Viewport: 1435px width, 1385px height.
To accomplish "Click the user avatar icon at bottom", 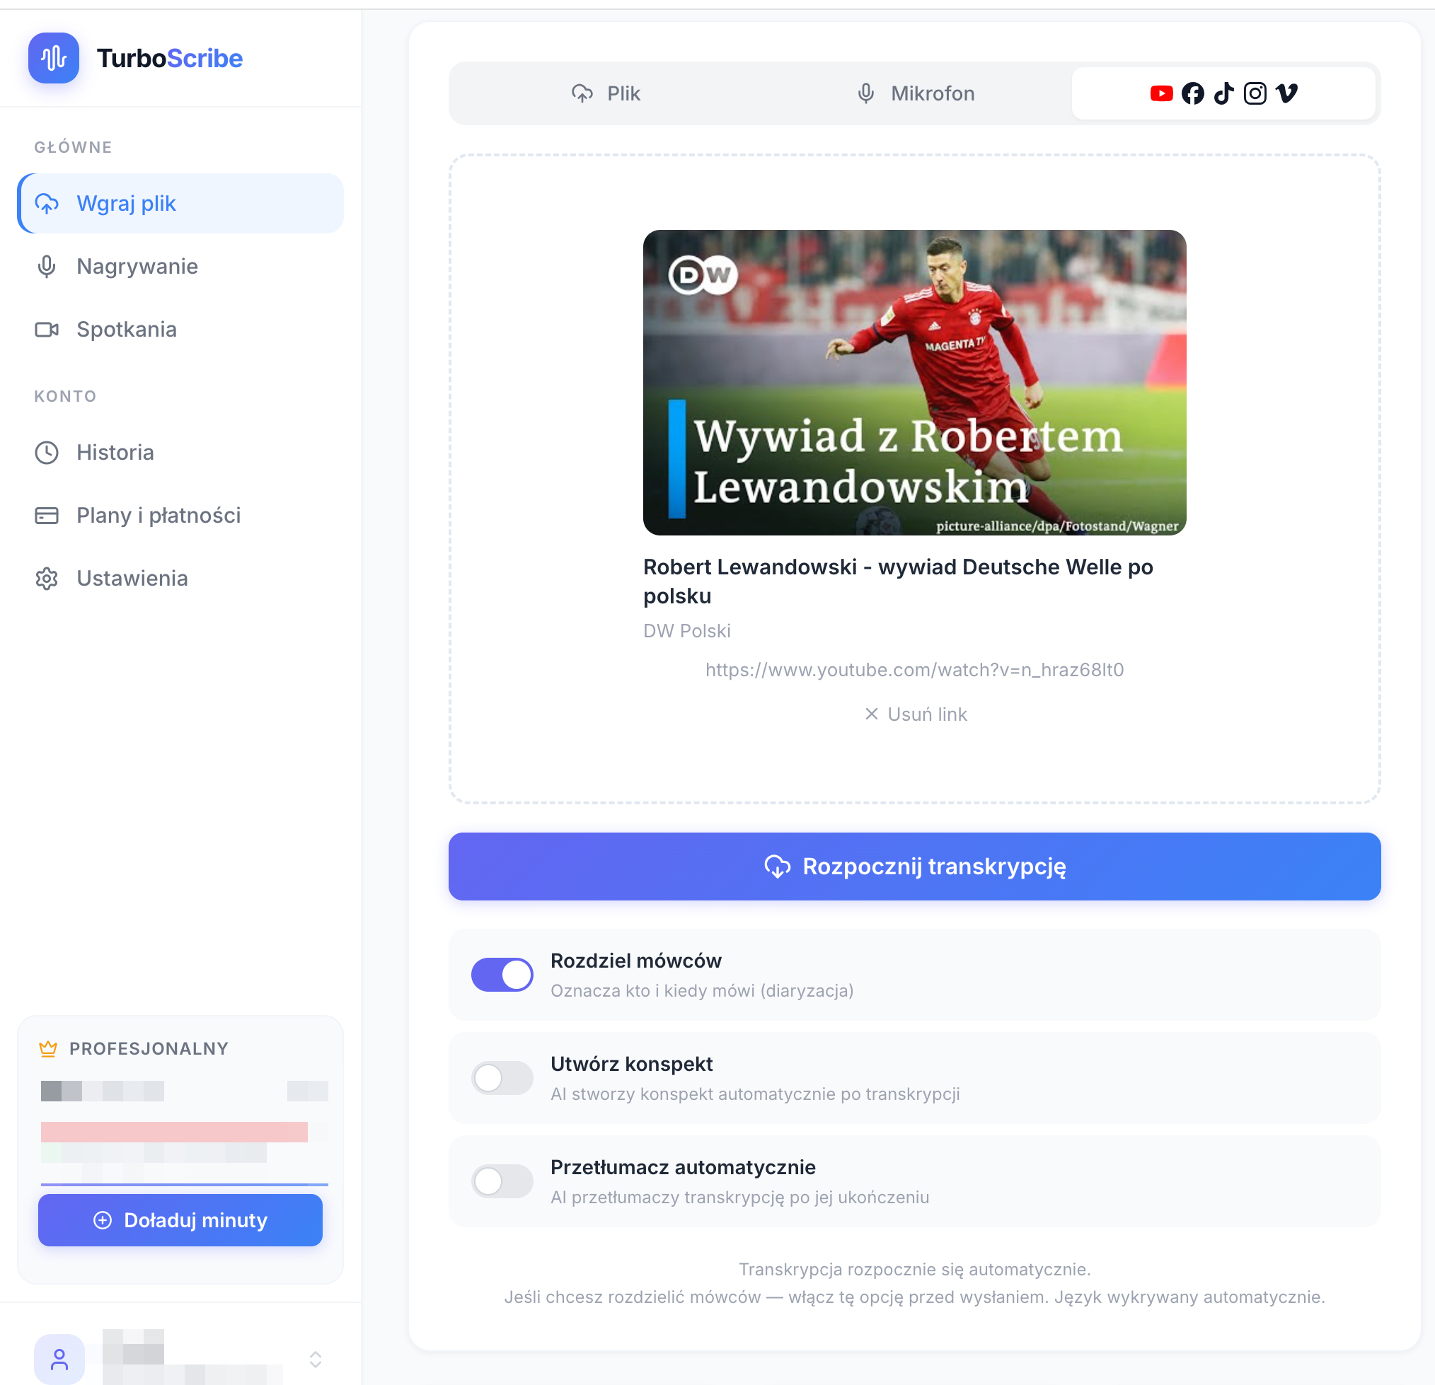I will click(59, 1360).
